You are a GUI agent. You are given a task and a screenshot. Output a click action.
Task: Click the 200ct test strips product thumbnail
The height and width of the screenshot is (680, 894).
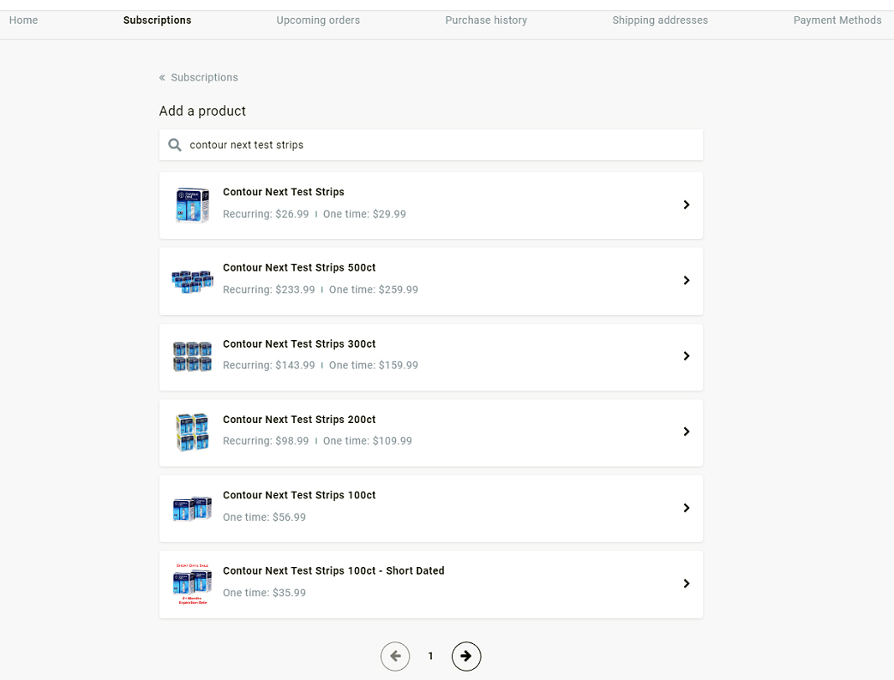coord(192,432)
